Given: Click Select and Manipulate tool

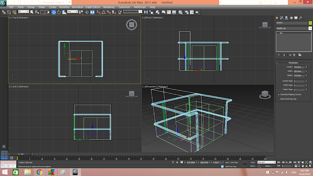Looking at the screenshot, I should [x=87, y=12].
